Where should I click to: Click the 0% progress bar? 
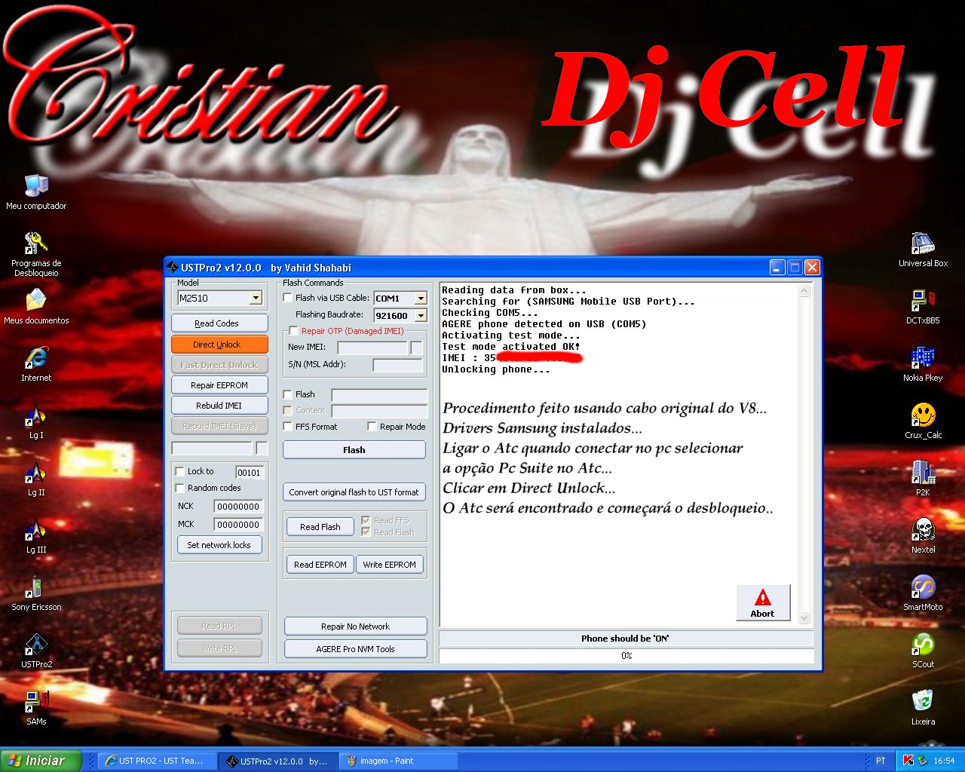626,656
